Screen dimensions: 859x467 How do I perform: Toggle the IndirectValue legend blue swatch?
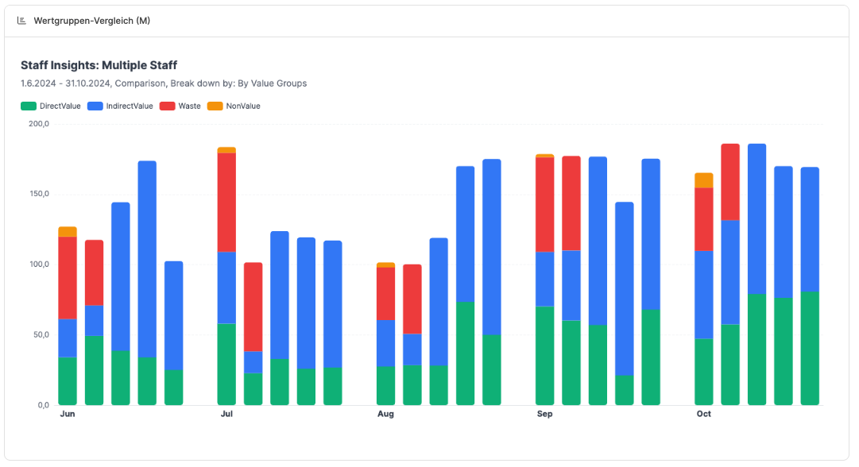[95, 106]
